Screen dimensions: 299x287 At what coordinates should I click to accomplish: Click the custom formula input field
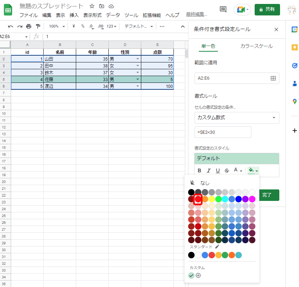coord(222,132)
